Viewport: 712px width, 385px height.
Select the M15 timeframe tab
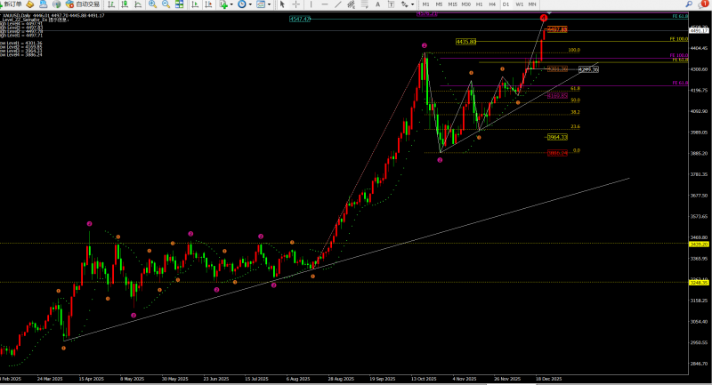[x=453, y=4]
